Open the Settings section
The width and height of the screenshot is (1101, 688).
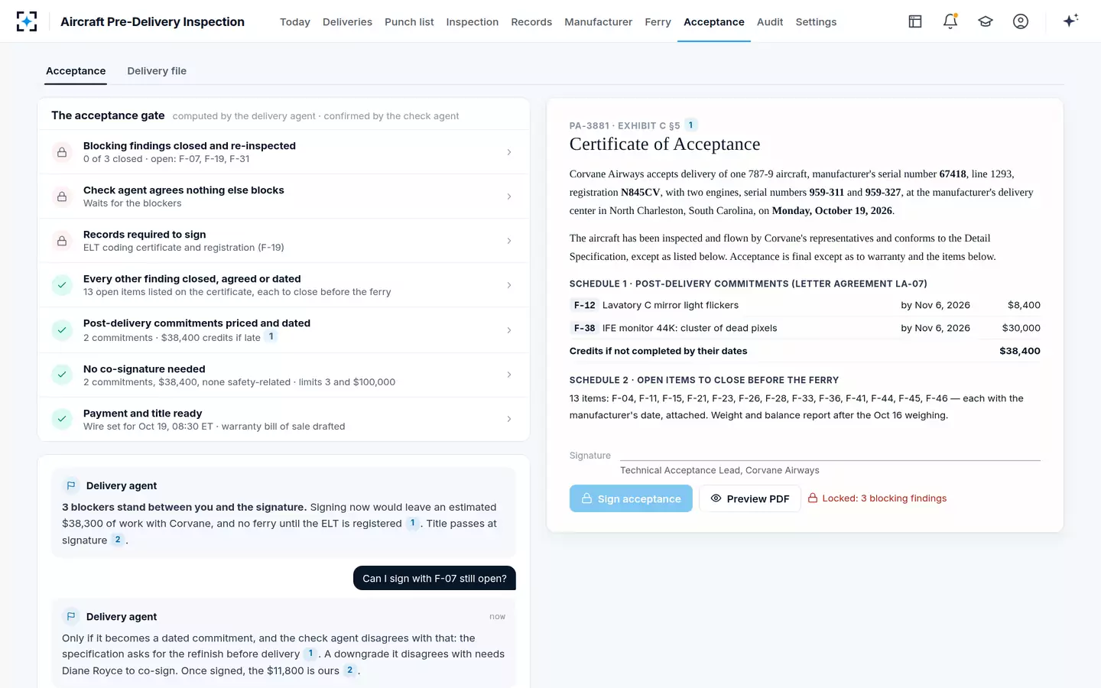[816, 22]
